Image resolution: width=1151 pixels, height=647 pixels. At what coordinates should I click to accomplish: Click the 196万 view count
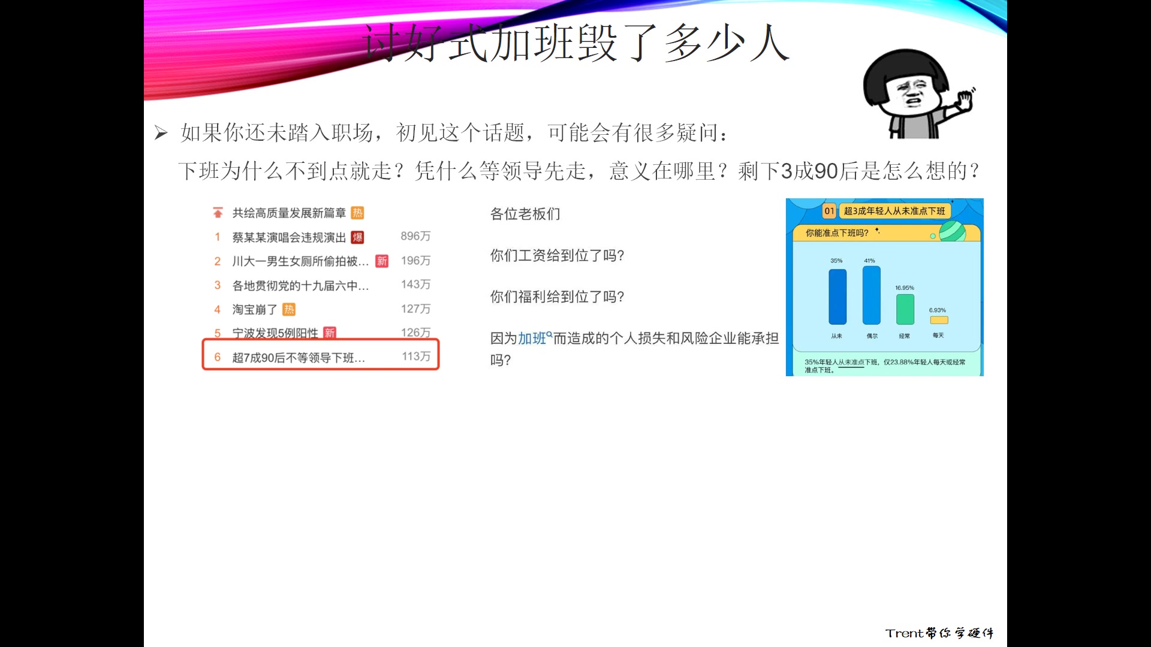(415, 261)
